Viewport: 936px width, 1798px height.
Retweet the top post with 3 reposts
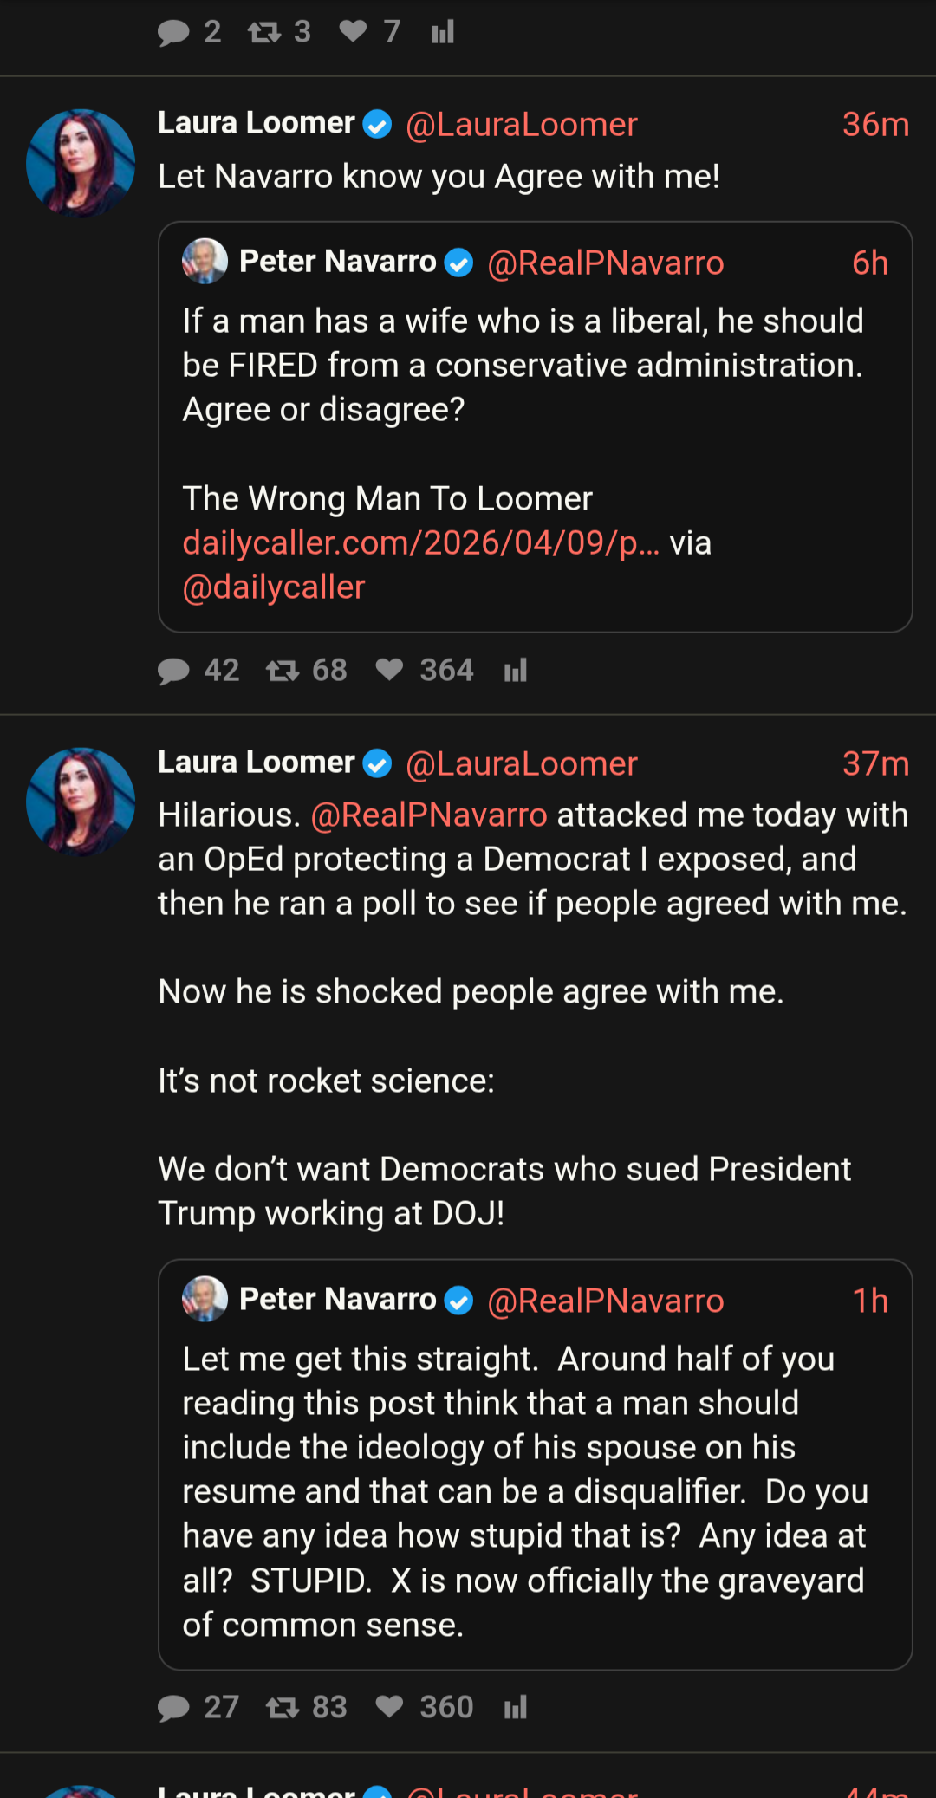coord(263,33)
